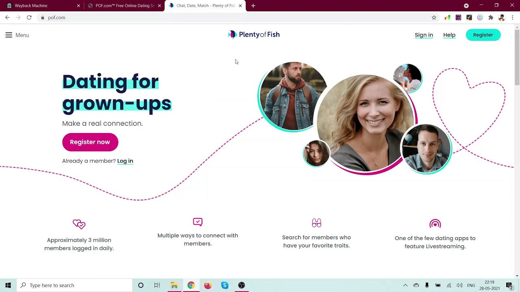520x292 pixels.
Task: Click the double hearts members icon
Action: pyautogui.click(x=79, y=224)
